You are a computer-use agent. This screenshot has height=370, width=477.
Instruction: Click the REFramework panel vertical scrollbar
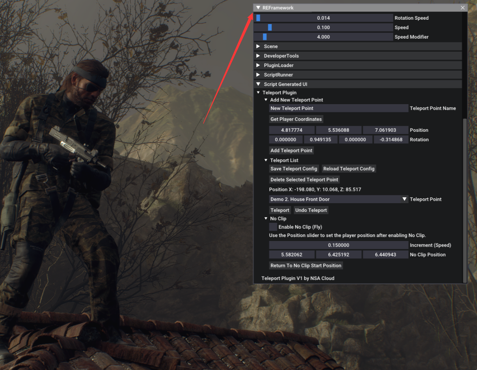pos(465,200)
